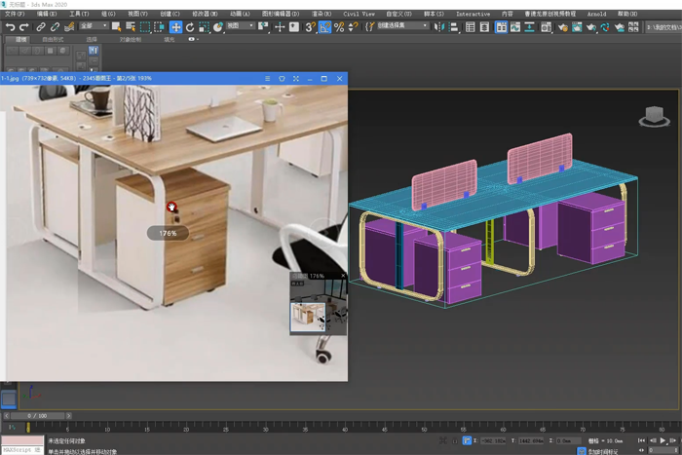Activate the Select and Rotate tool

(190, 27)
